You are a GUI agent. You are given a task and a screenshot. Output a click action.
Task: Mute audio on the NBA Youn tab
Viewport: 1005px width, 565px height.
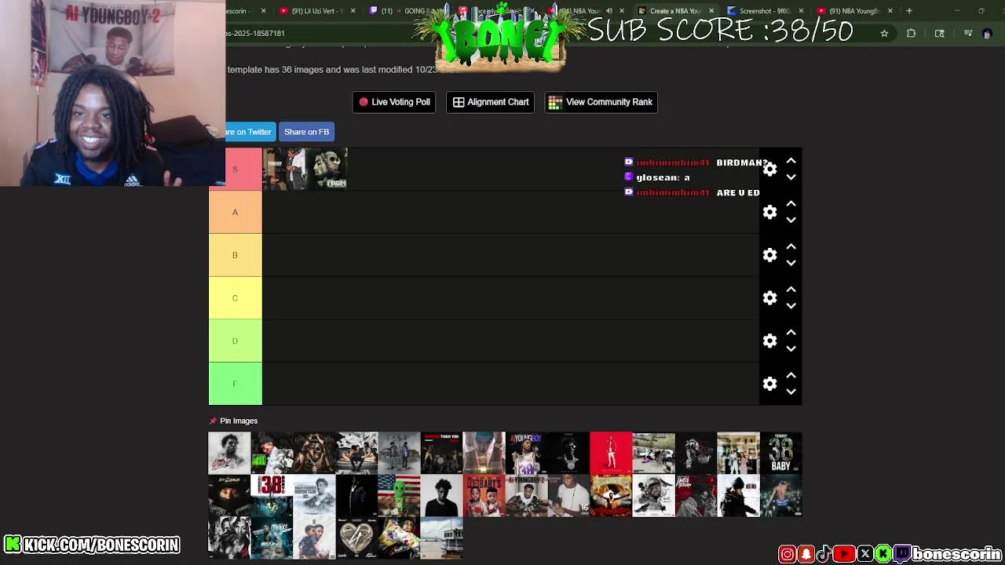(608, 11)
